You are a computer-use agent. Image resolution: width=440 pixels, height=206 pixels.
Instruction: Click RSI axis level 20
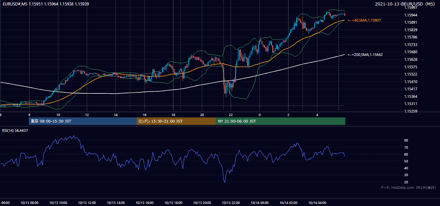406,182
